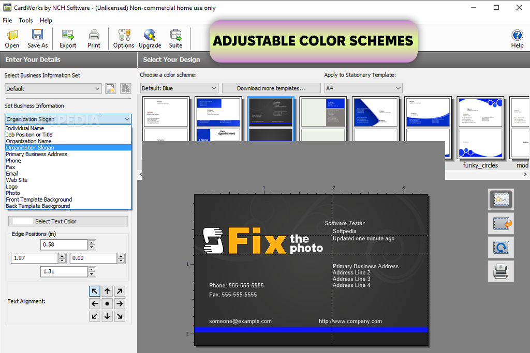Viewport: 530px width, 353px height.
Task: Align text to top-right arrow
Action: pyautogui.click(x=120, y=291)
